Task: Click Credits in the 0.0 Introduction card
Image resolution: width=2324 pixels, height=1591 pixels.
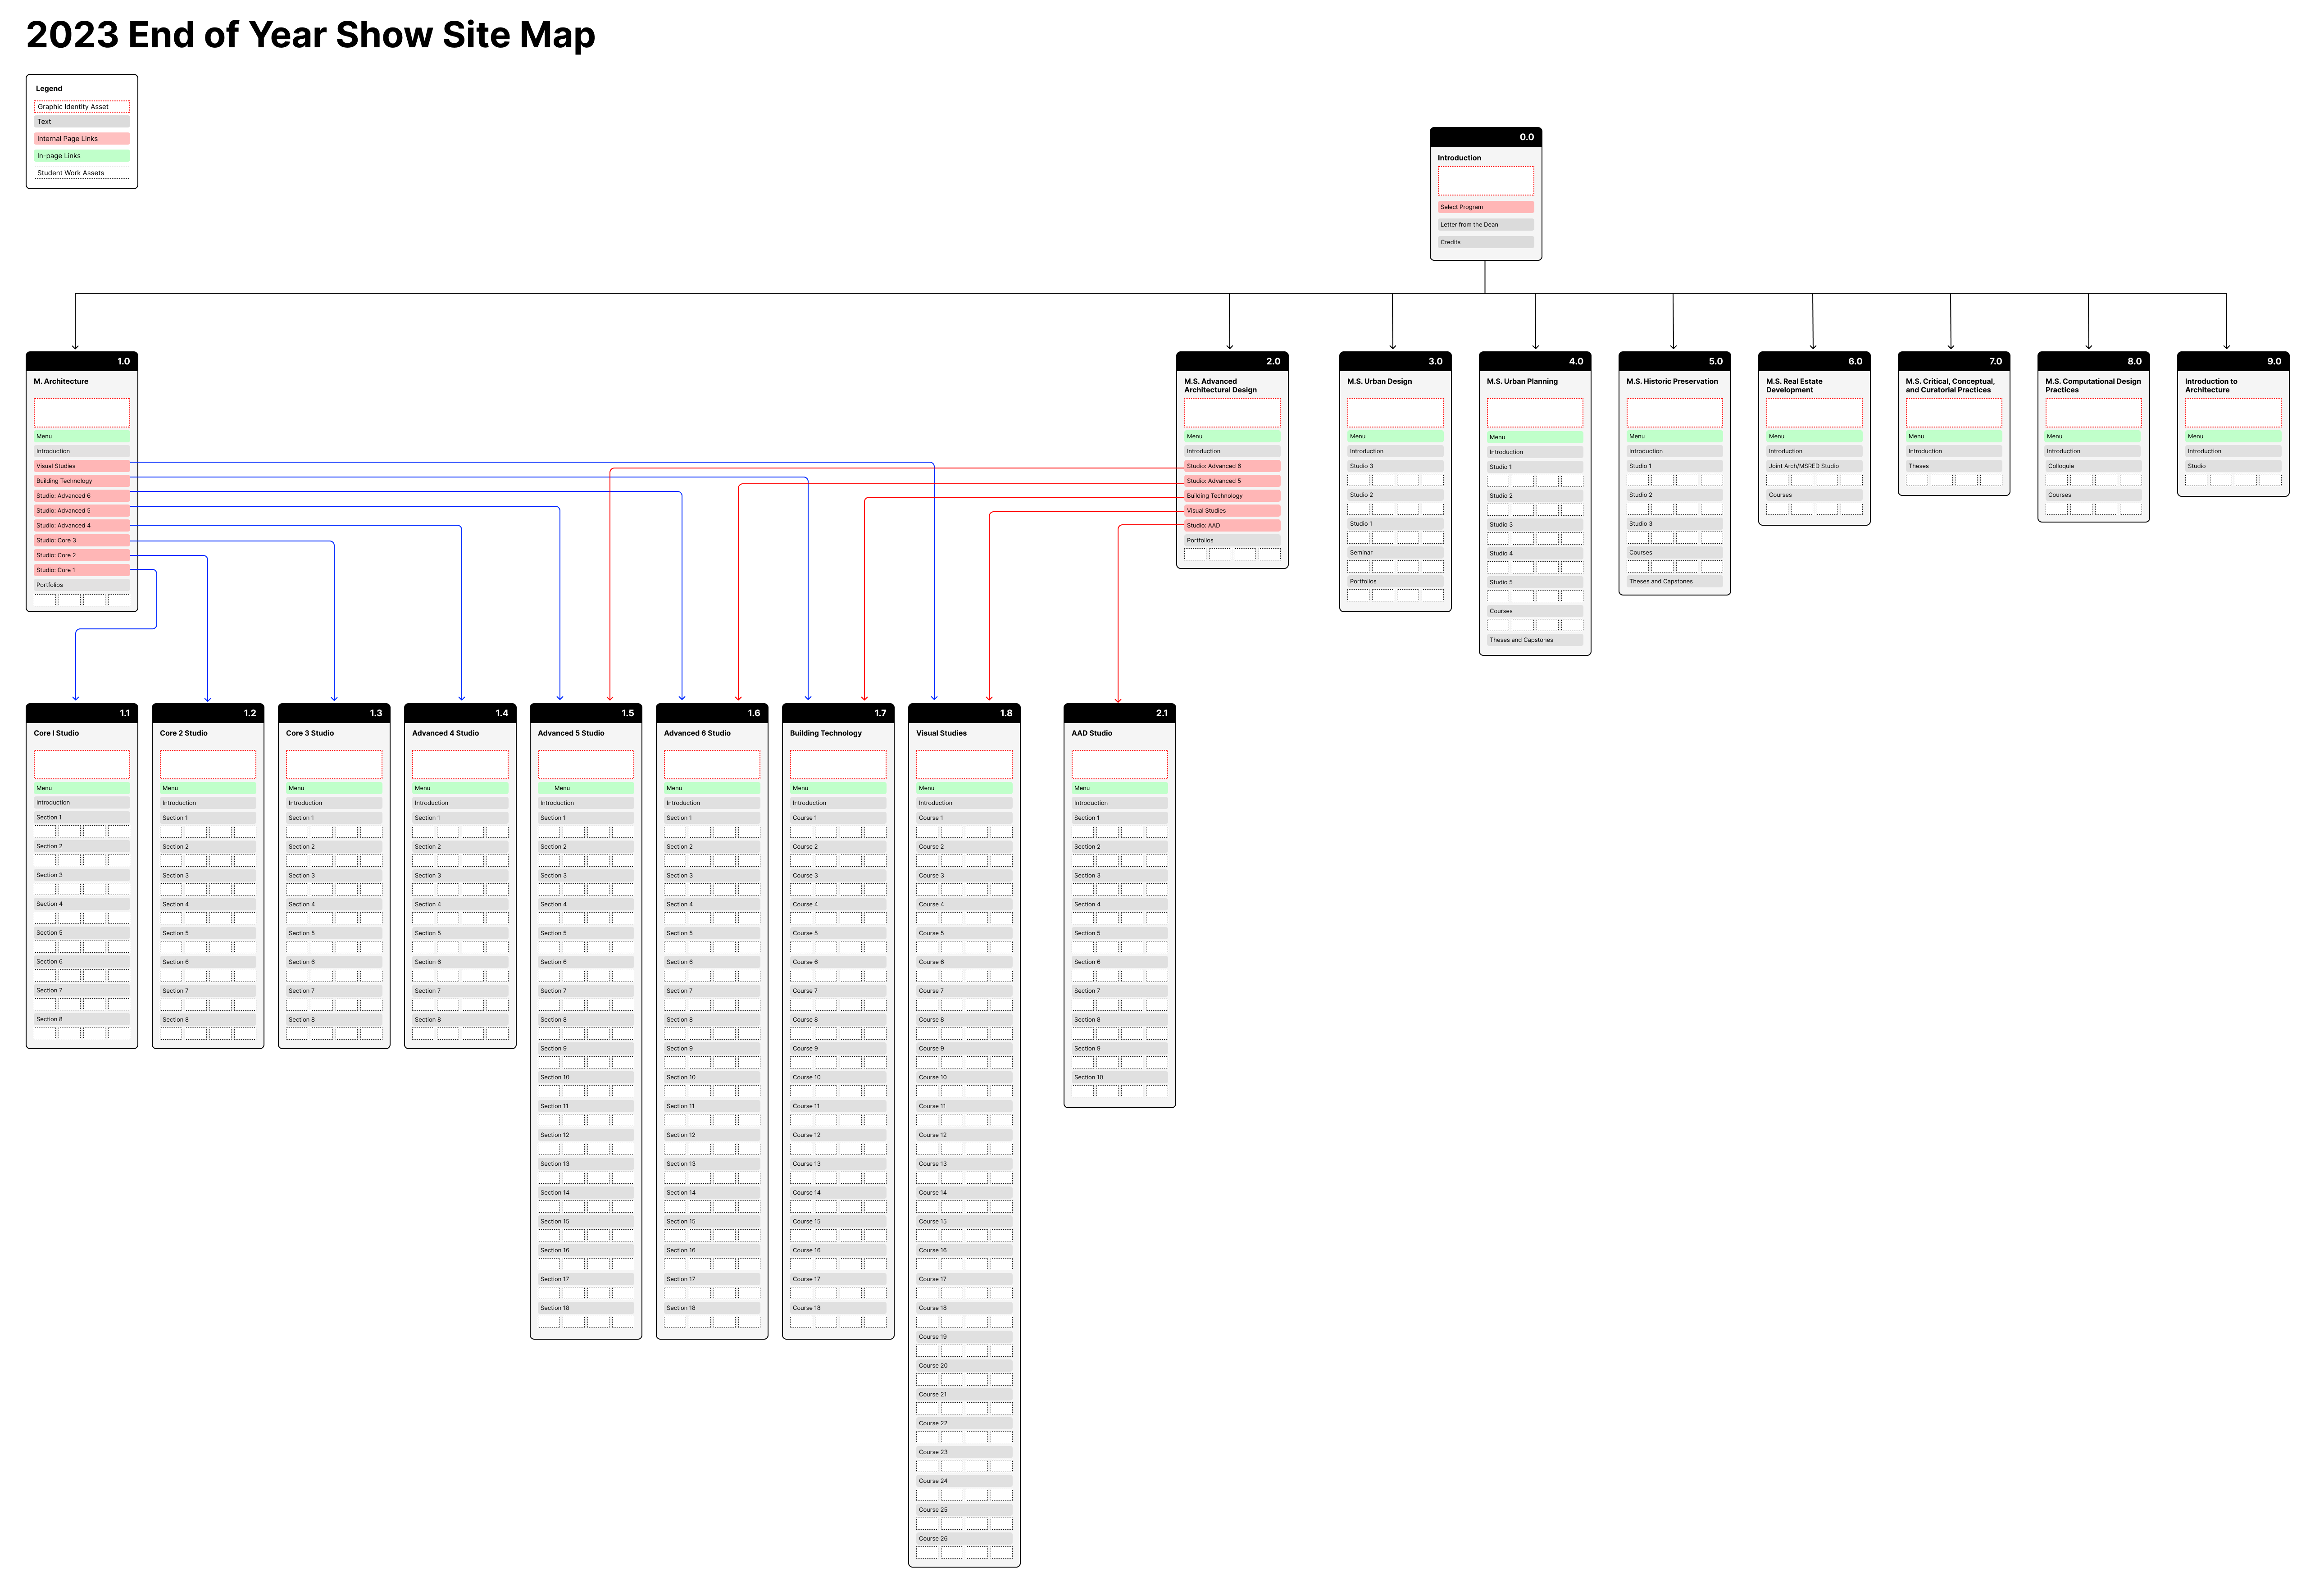Action: [1485, 242]
